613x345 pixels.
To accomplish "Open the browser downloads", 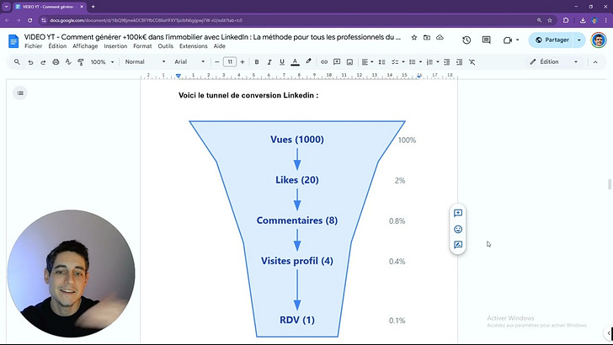I will click(x=583, y=20).
